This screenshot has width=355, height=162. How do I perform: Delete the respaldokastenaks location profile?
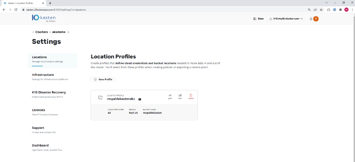(x=191, y=96)
